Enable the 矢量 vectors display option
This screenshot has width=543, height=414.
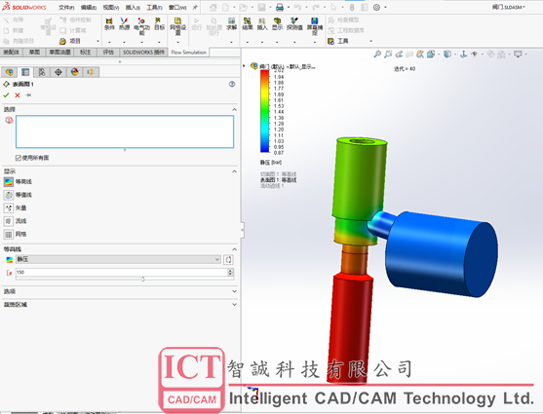pyautogui.click(x=9, y=208)
